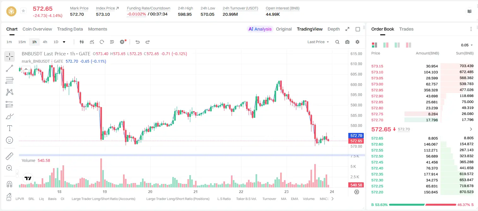Viewport: 478px width, 211px height.
Task: Click the buy/sell ratio bar
Action: 422,205
